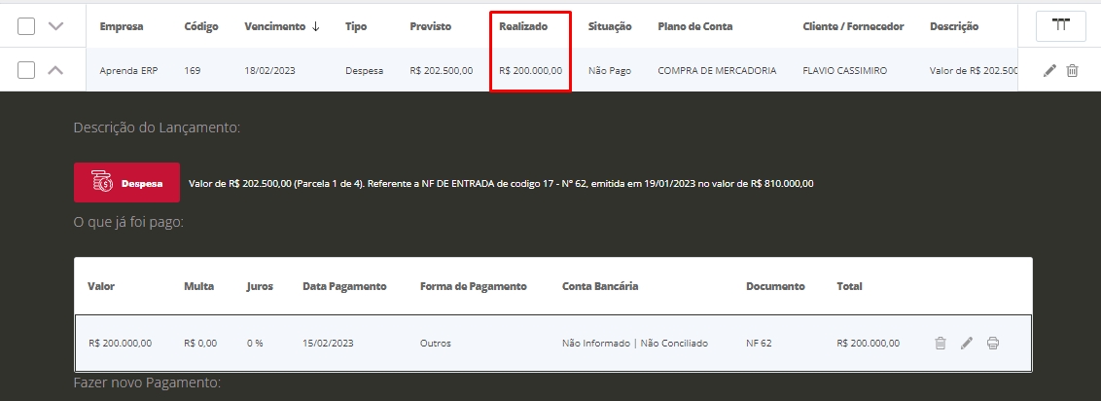Viewport: 1101px width, 401px height.
Task: Click the sort arrow next to Vencimento
Action: (315, 26)
